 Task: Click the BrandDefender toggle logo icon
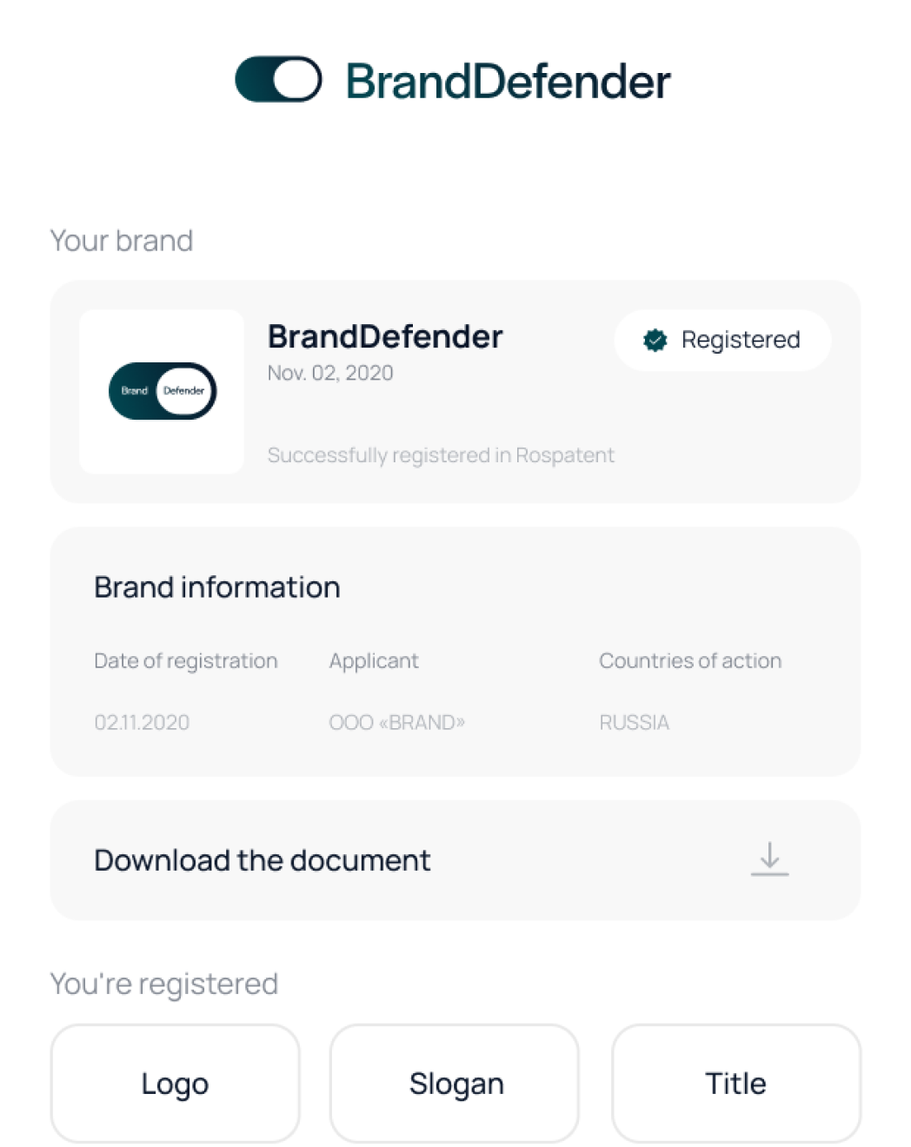click(x=278, y=80)
